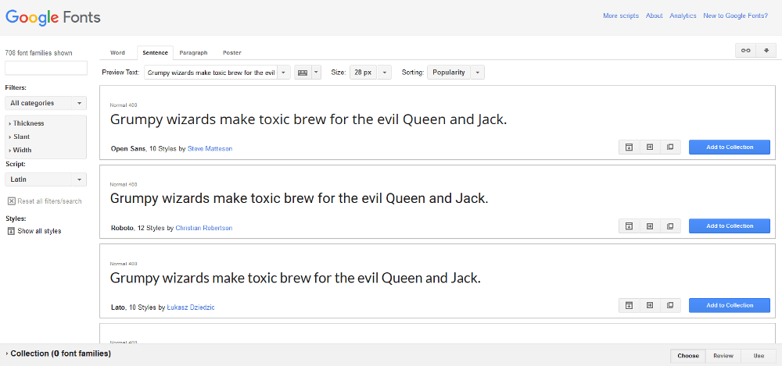Click the chain link icon button
The image size is (782, 366).
click(745, 51)
